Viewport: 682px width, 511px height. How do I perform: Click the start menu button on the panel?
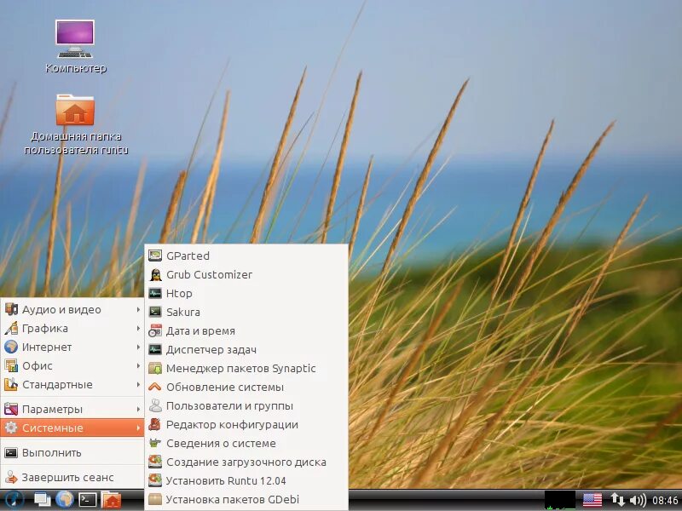[13, 500]
